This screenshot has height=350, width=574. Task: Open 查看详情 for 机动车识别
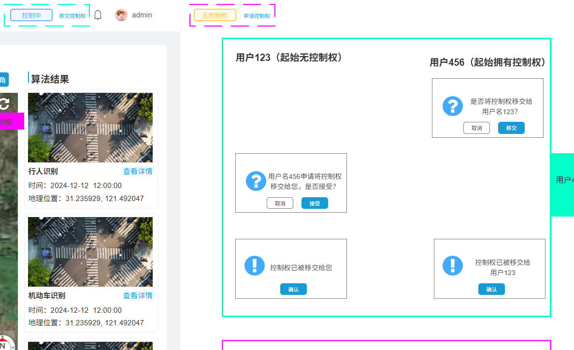pos(138,295)
